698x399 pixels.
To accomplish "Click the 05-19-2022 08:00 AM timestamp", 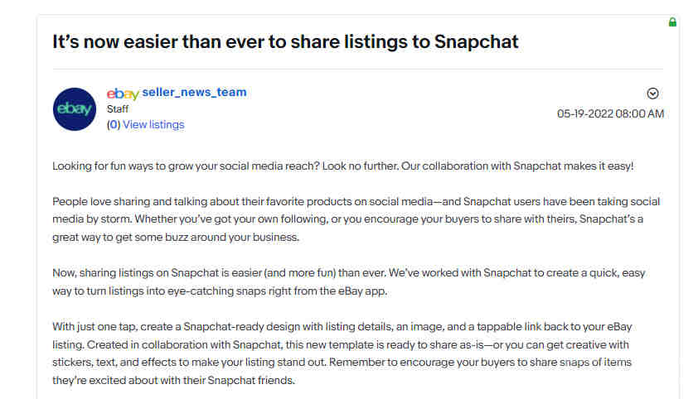I will pyautogui.click(x=610, y=113).
